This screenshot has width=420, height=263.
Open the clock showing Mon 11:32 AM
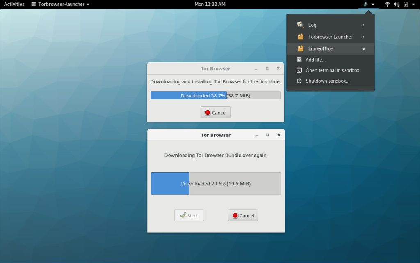[210, 5]
